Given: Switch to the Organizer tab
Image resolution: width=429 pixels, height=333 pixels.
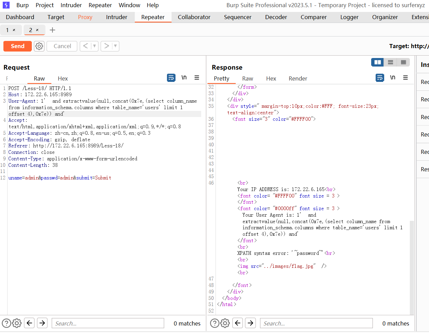Looking at the screenshot, I should click(x=385, y=17).
